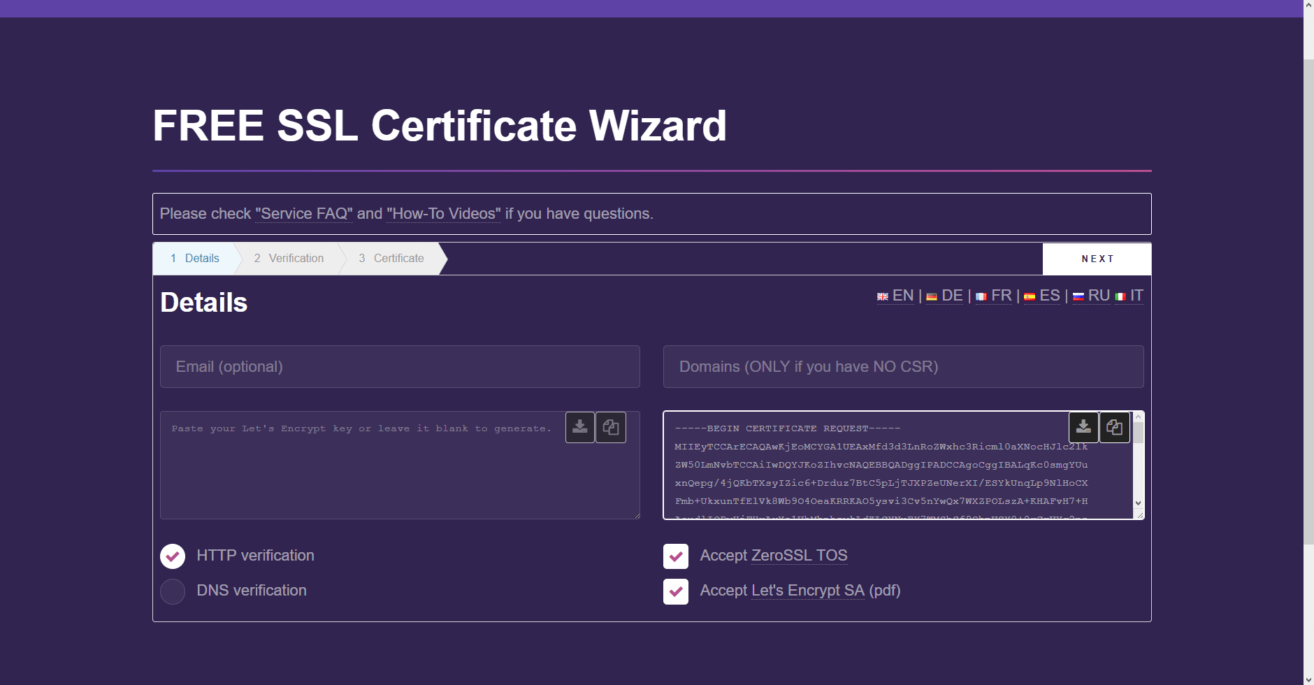Switch language to ES
The width and height of the screenshot is (1314, 685).
click(x=1042, y=296)
